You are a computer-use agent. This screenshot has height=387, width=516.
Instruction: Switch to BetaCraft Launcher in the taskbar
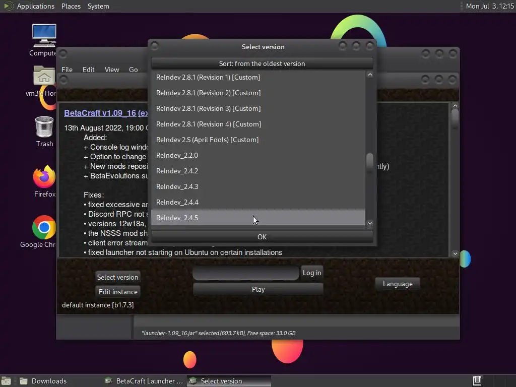click(x=145, y=381)
